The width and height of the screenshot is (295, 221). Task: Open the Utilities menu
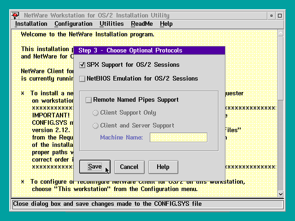(112, 24)
